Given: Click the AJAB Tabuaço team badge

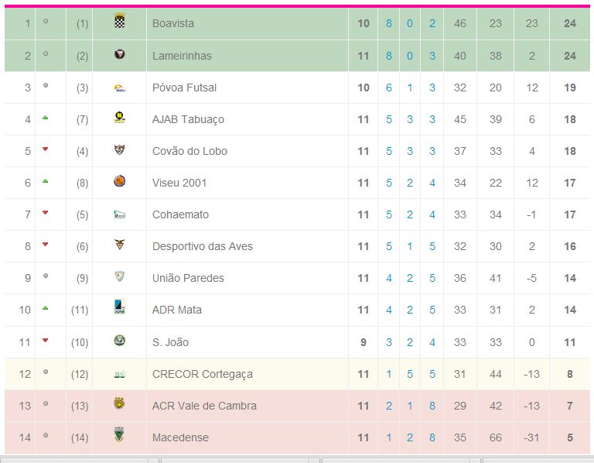Looking at the screenshot, I should [x=119, y=118].
